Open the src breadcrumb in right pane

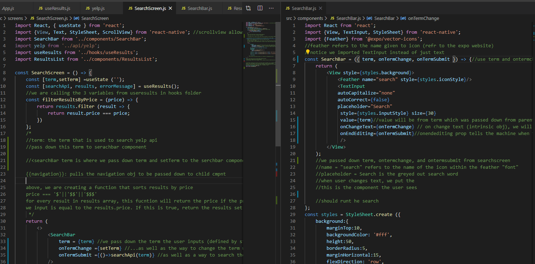289,18
